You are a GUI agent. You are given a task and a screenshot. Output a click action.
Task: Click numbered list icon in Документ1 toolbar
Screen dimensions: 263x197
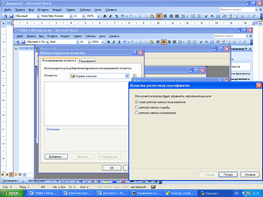[x=193, y=16]
